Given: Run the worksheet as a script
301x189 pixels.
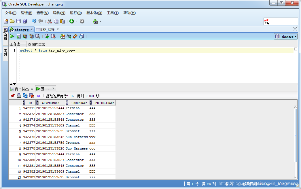Looking at the screenshot, I should coord(18,36).
